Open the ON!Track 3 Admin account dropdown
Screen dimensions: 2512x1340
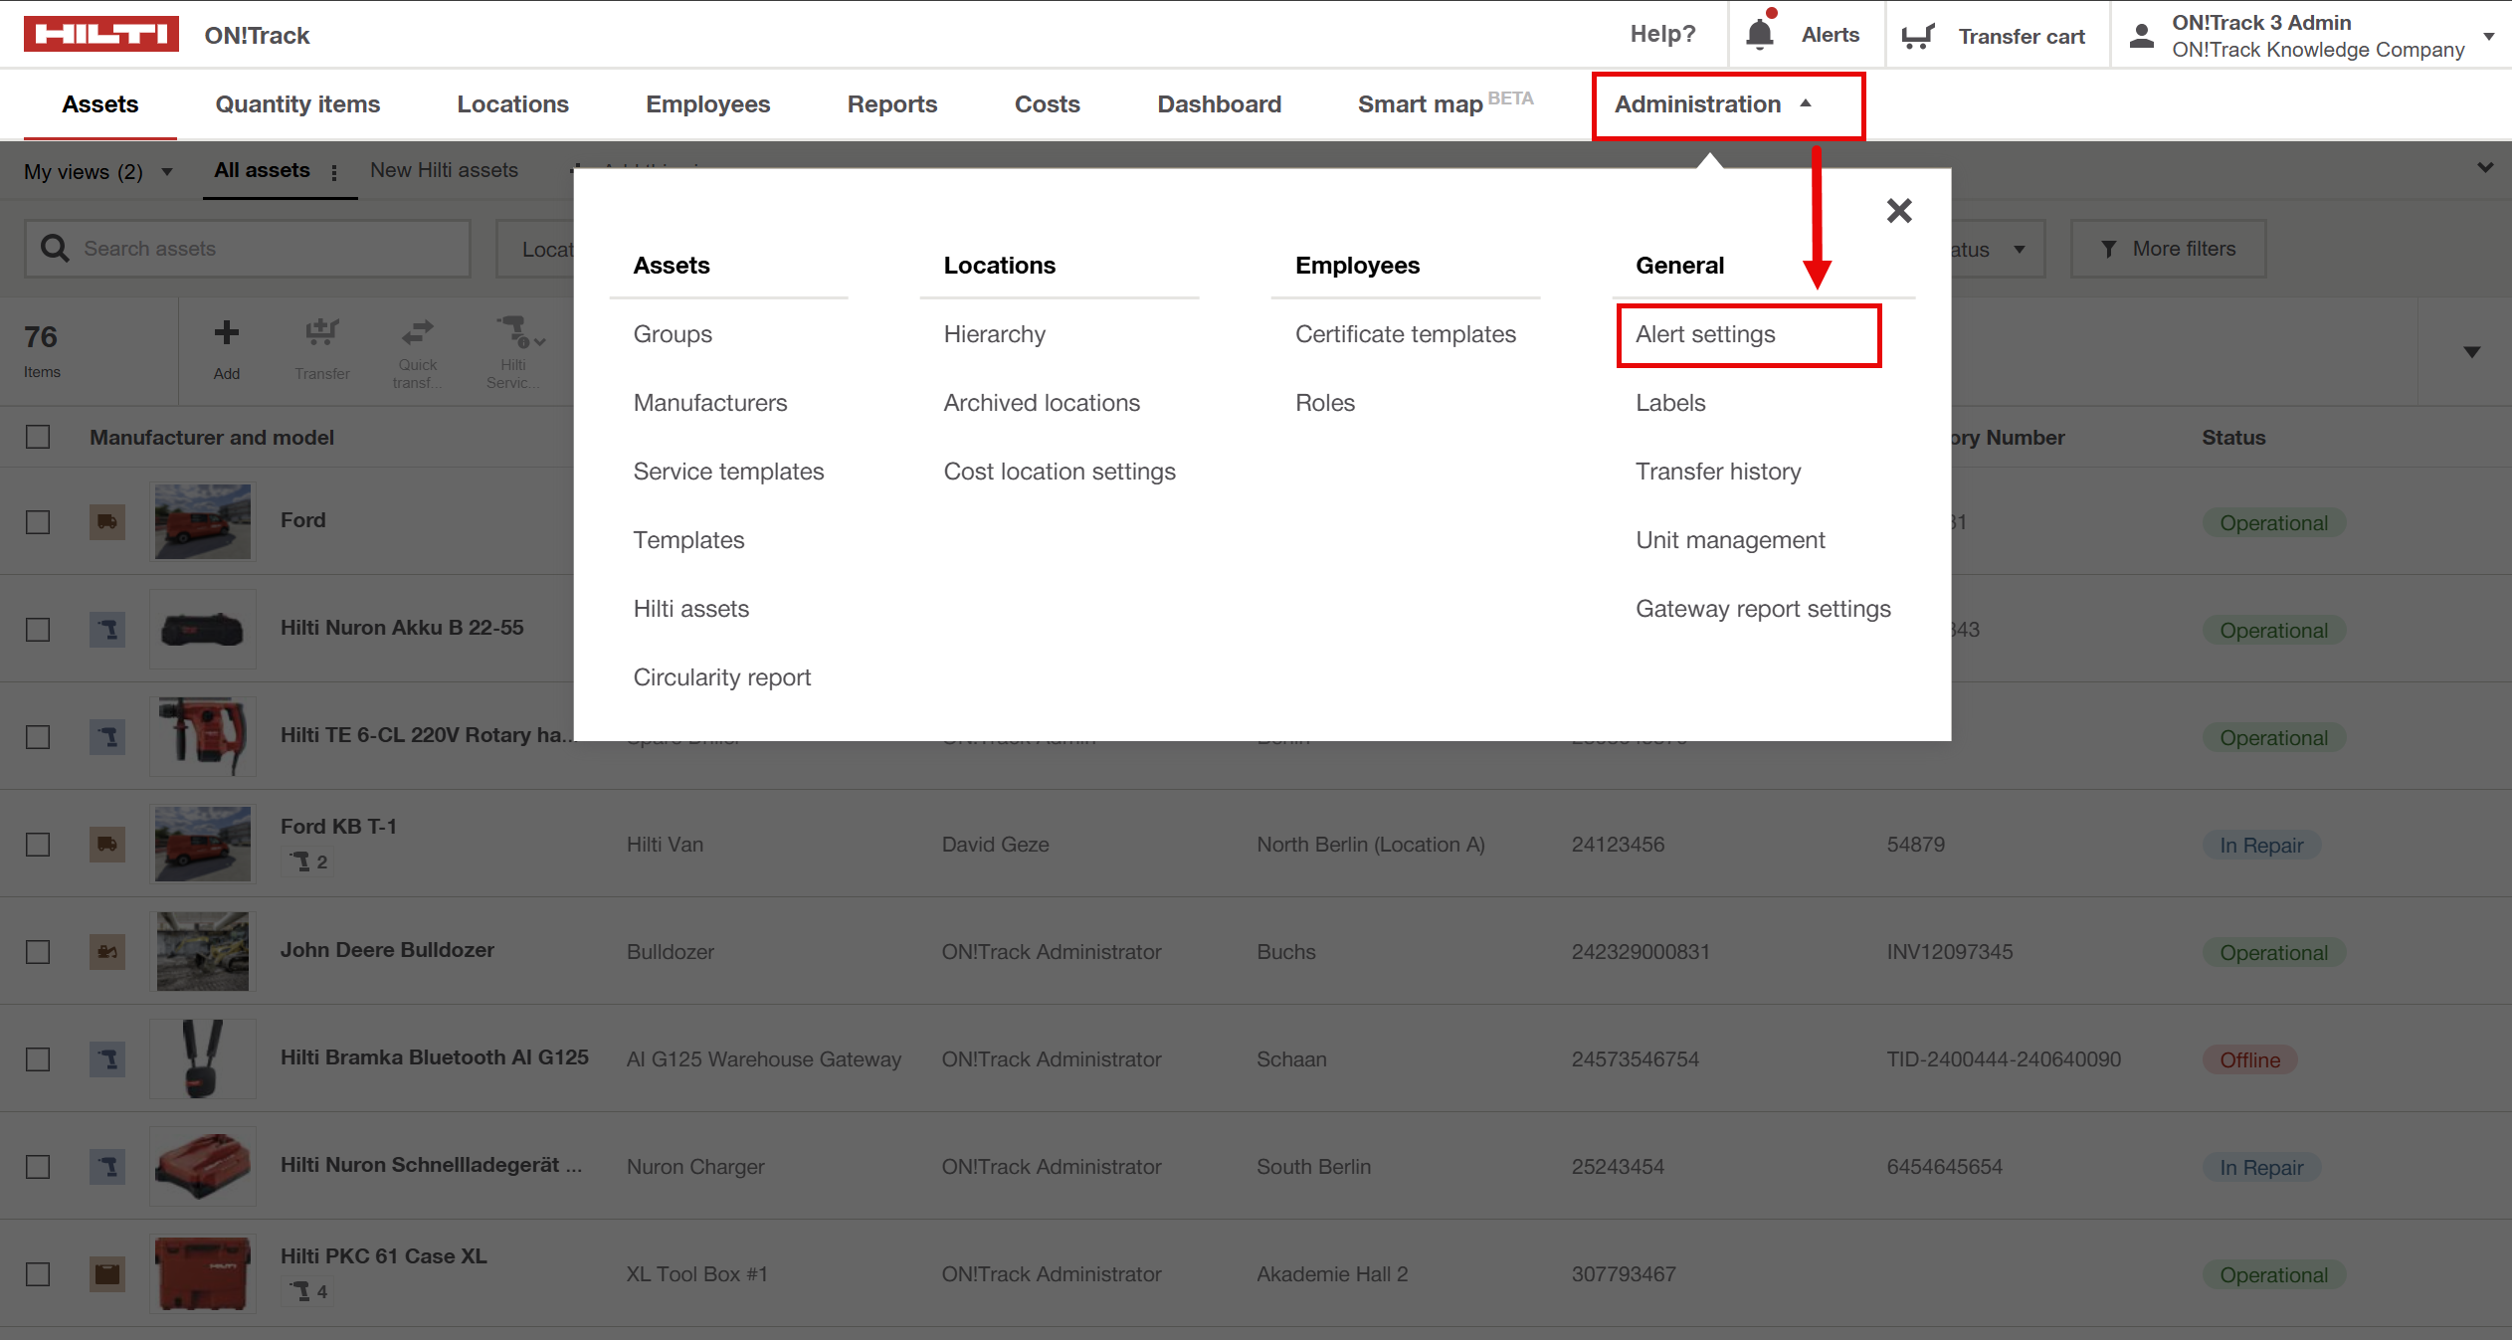[2488, 36]
